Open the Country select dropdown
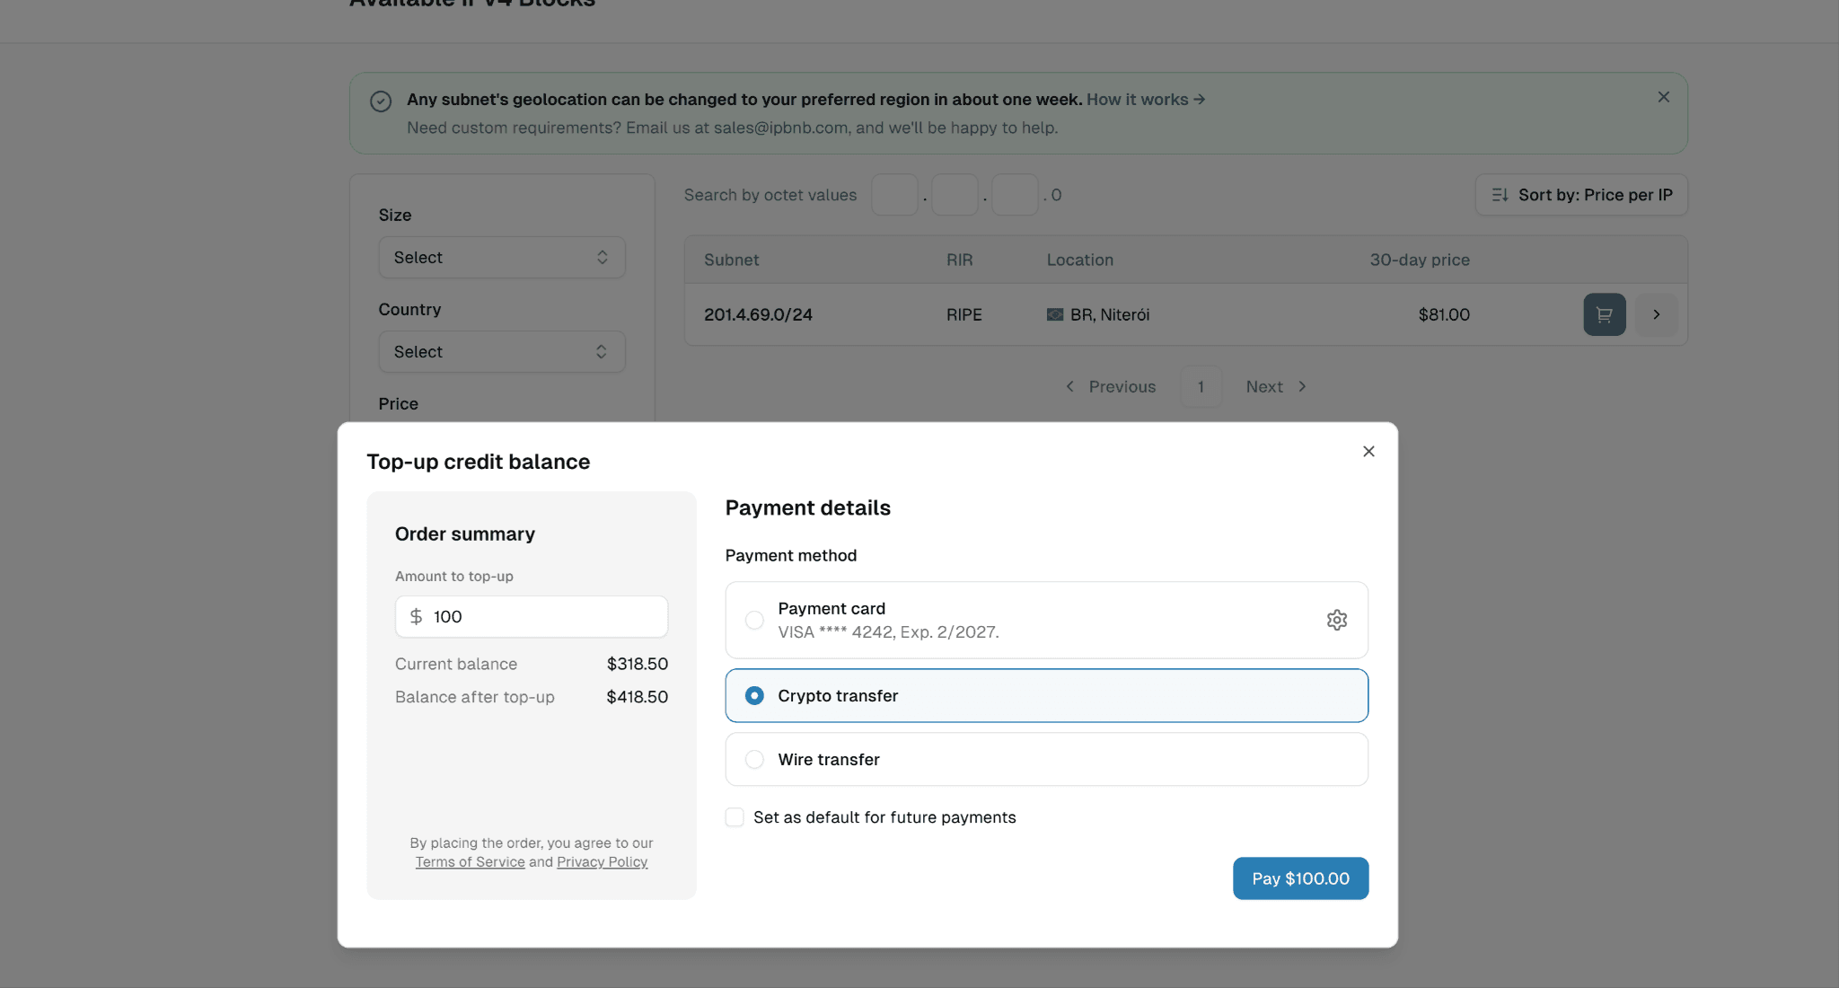 coord(502,351)
